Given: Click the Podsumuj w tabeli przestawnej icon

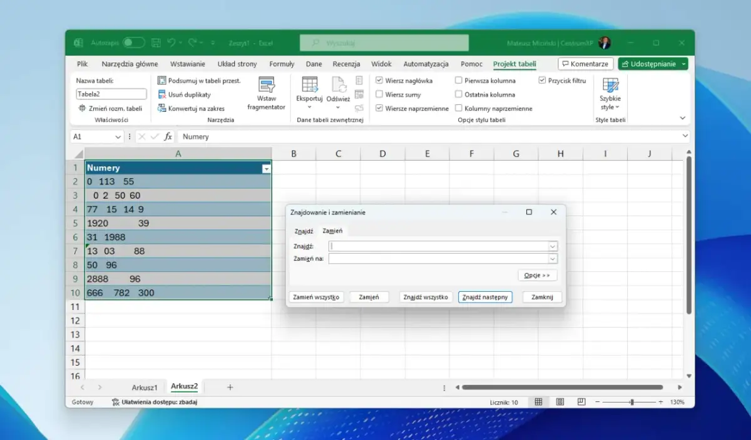Looking at the screenshot, I should pyautogui.click(x=162, y=81).
